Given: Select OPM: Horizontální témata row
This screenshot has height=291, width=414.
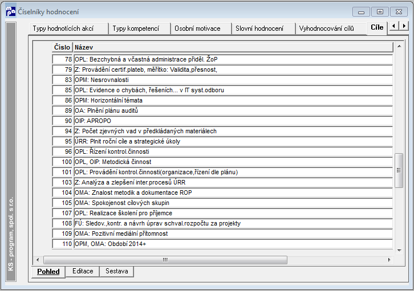Looking at the screenshot, I should [x=222, y=100].
